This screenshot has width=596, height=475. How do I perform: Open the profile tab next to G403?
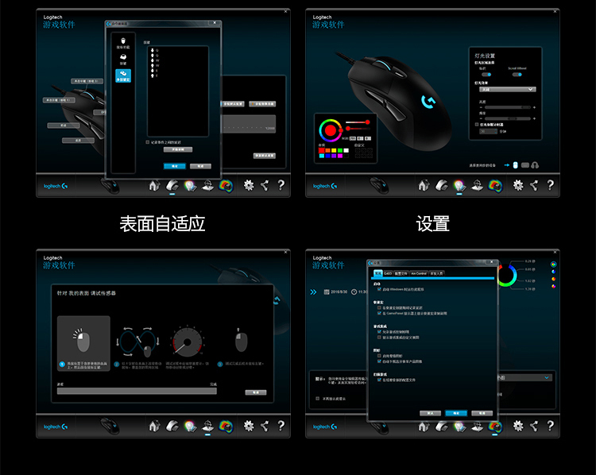coord(401,273)
